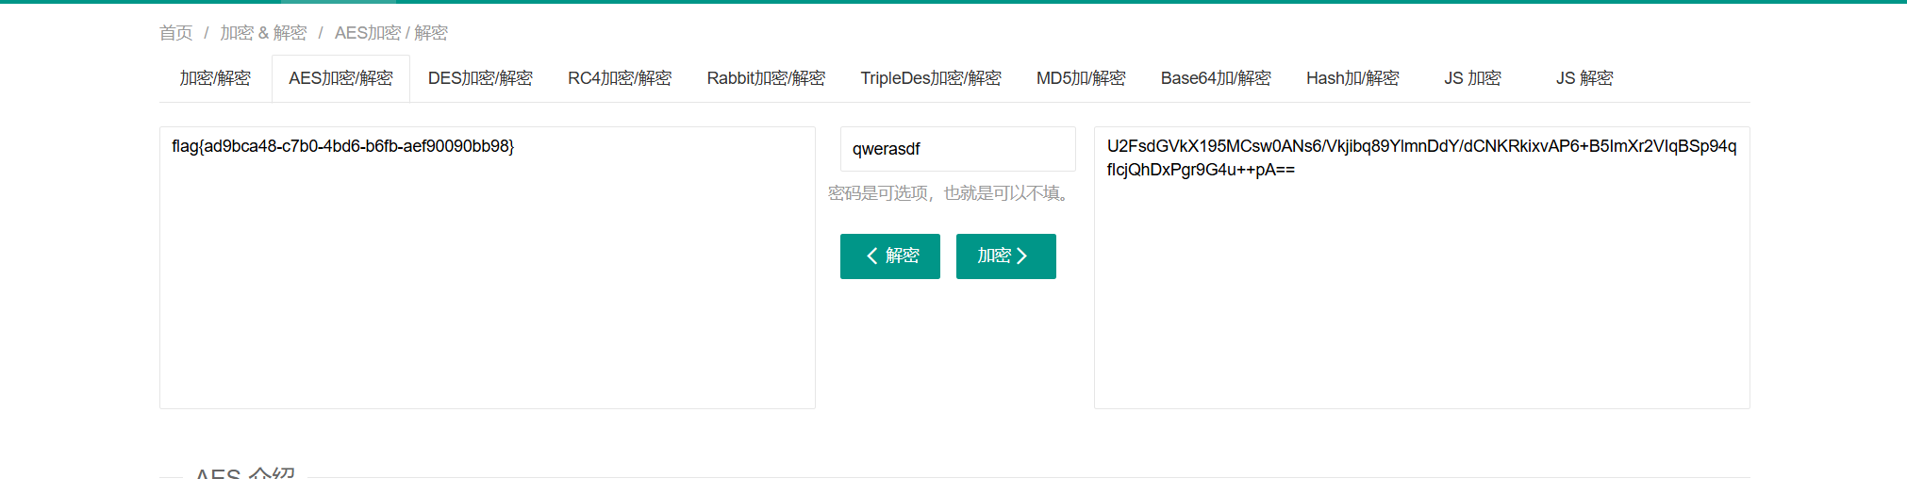Select the TripleDes加密/解密 tab
1907x479 pixels.
[931, 78]
